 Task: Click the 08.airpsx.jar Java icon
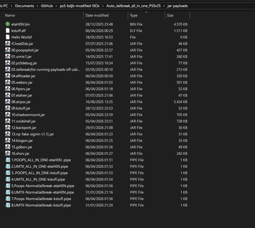pyautogui.click(x=8, y=102)
